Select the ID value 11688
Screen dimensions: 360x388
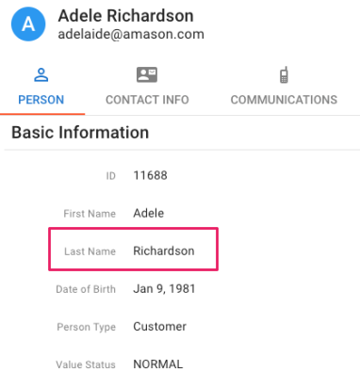151,175
